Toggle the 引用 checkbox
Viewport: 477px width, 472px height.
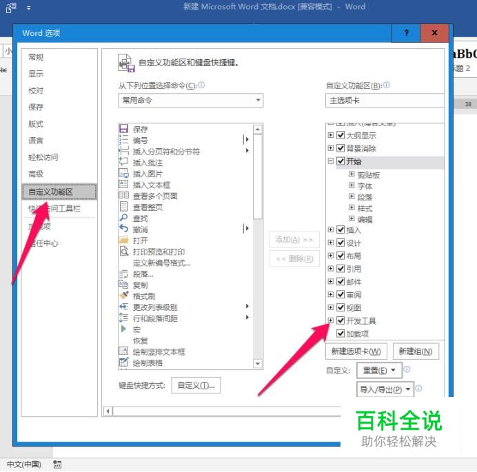341,269
